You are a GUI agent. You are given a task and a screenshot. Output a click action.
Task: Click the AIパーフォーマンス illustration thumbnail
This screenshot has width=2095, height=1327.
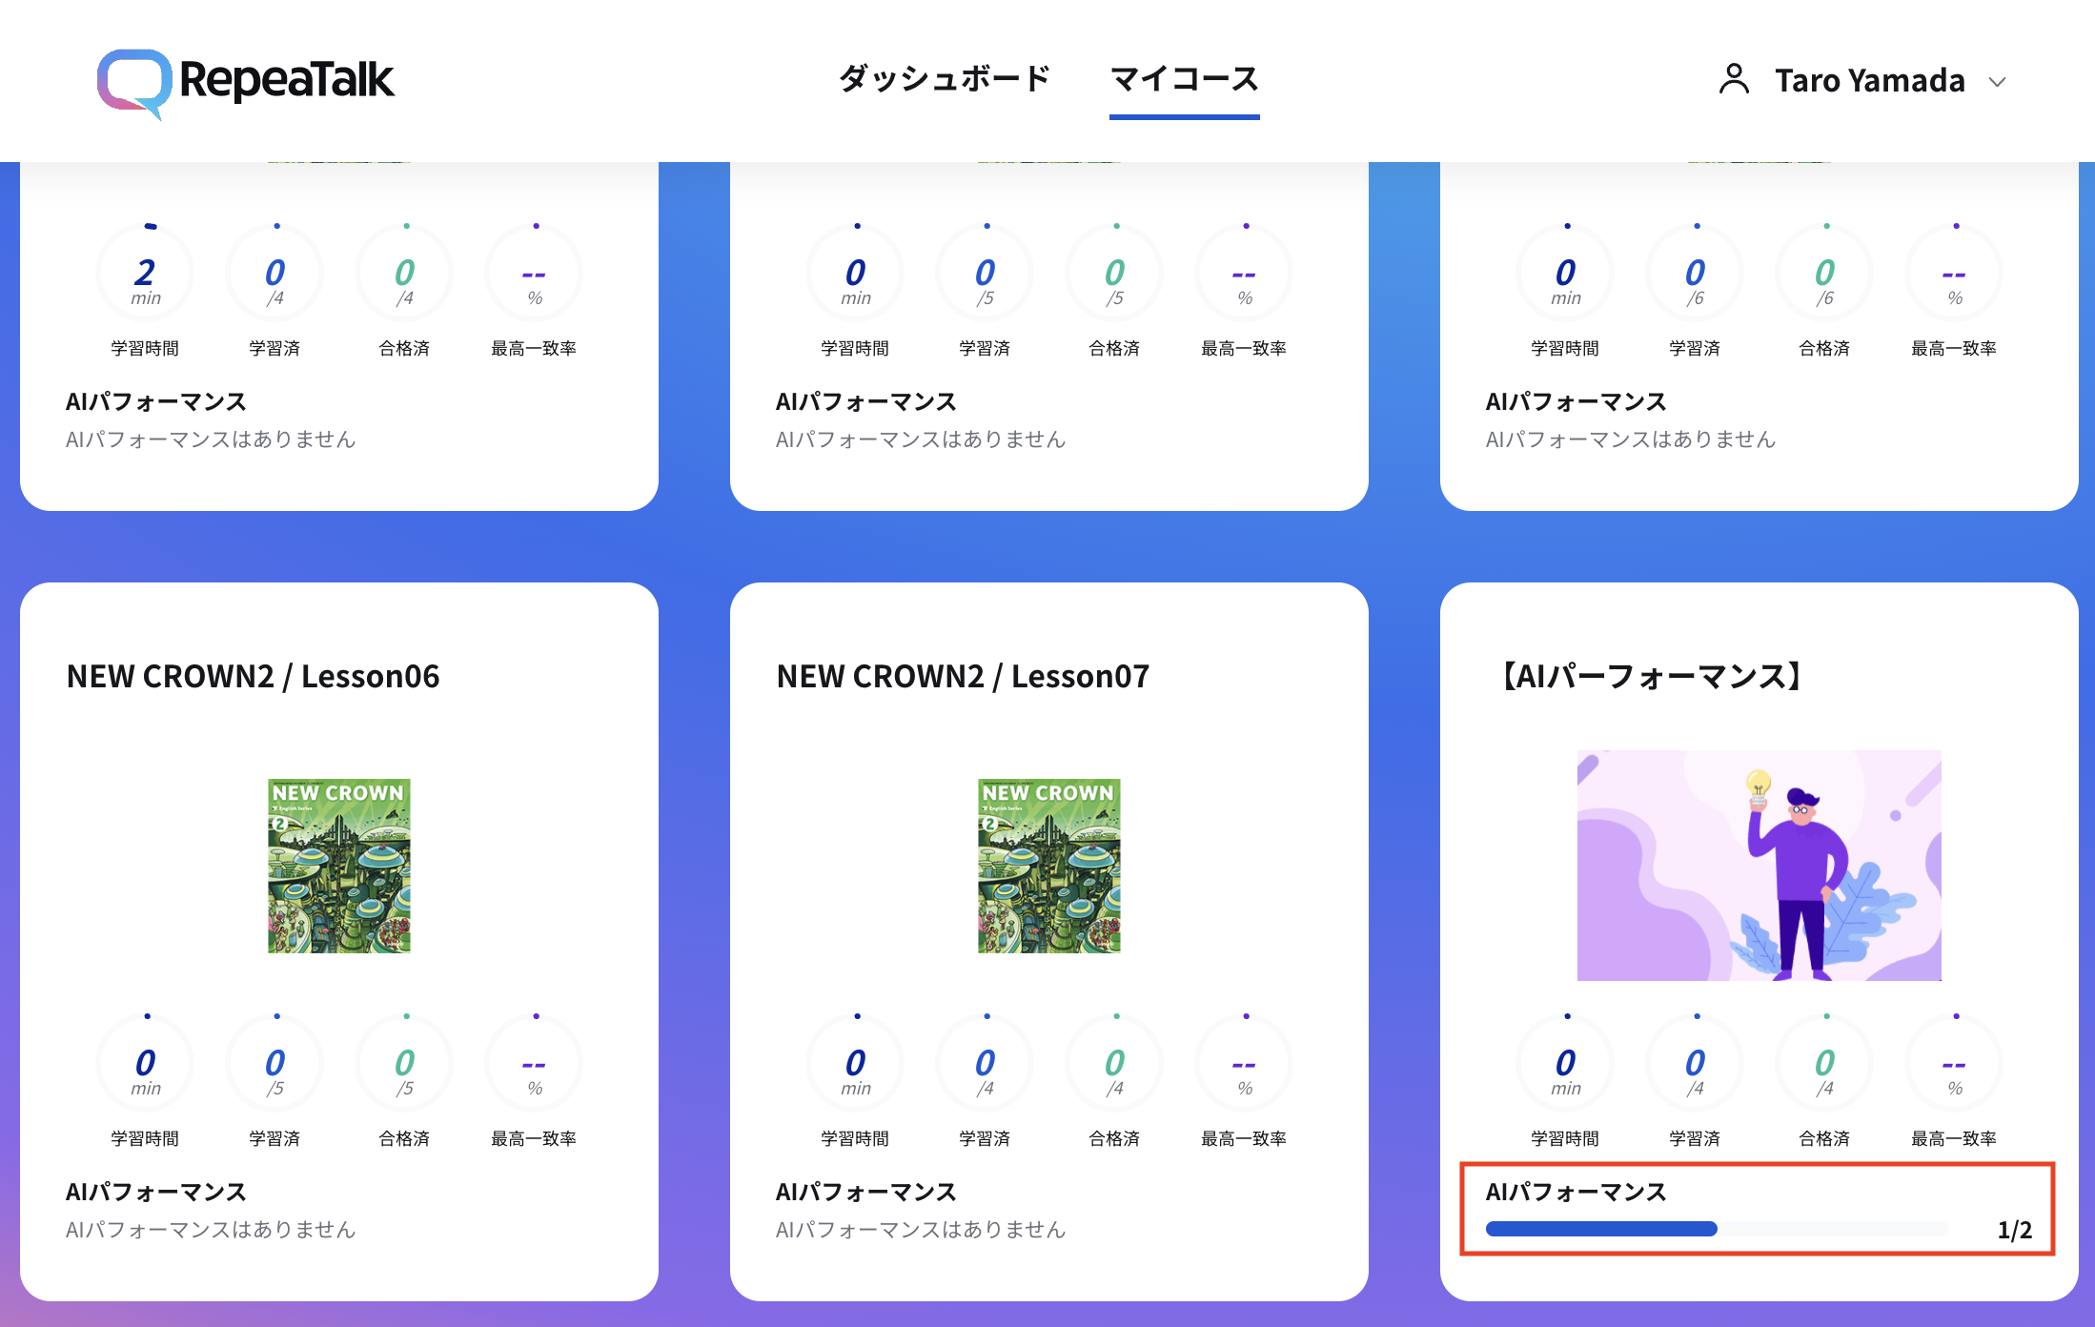pyautogui.click(x=1759, y=866)
